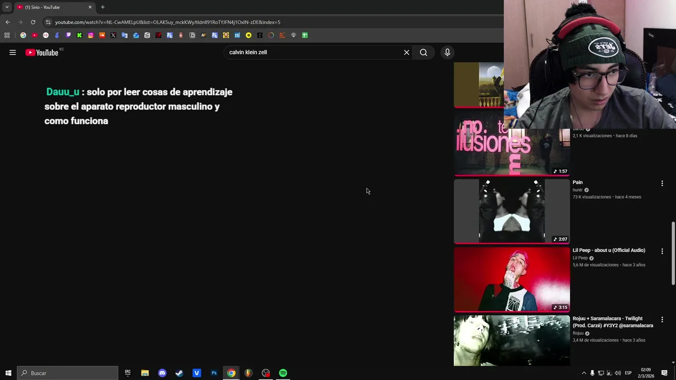Open more options for Lil Peep about u
Image resolution: width=676 pixels, height=380 pixels.
click(662, 251)
